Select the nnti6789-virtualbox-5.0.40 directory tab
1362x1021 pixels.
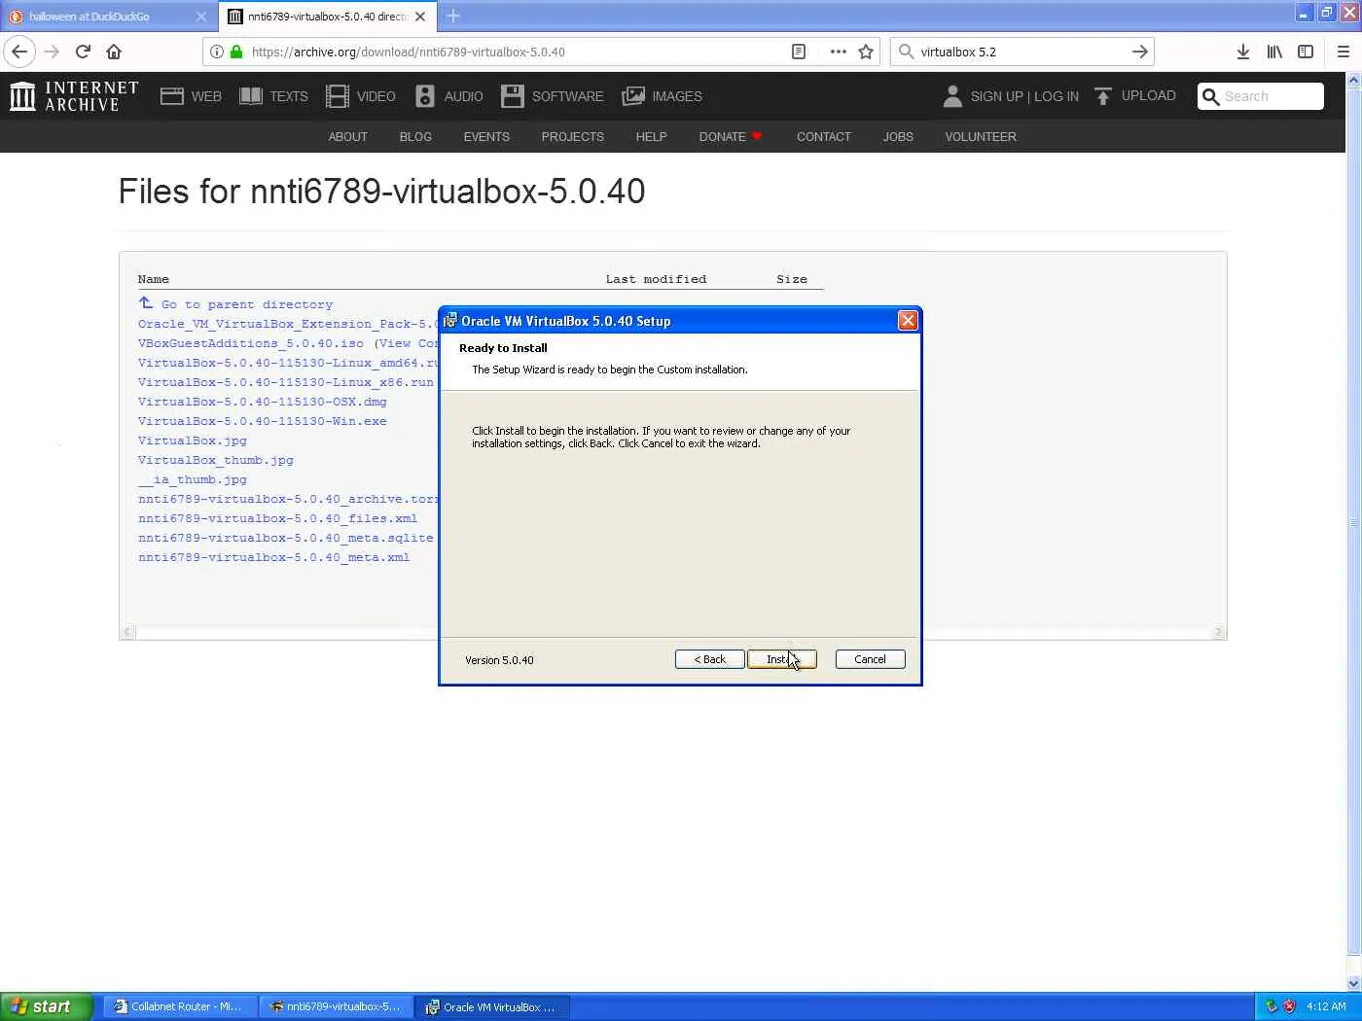327,17
